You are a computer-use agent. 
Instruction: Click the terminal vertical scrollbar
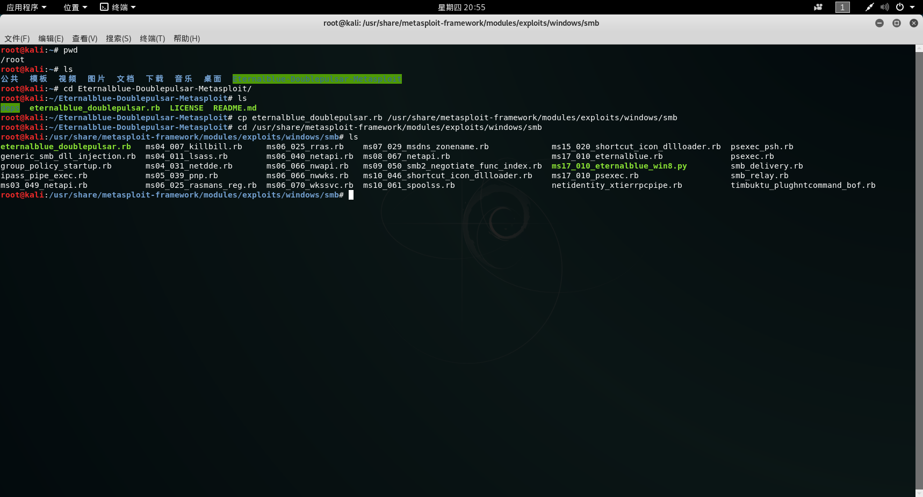(x=919, y=271)
